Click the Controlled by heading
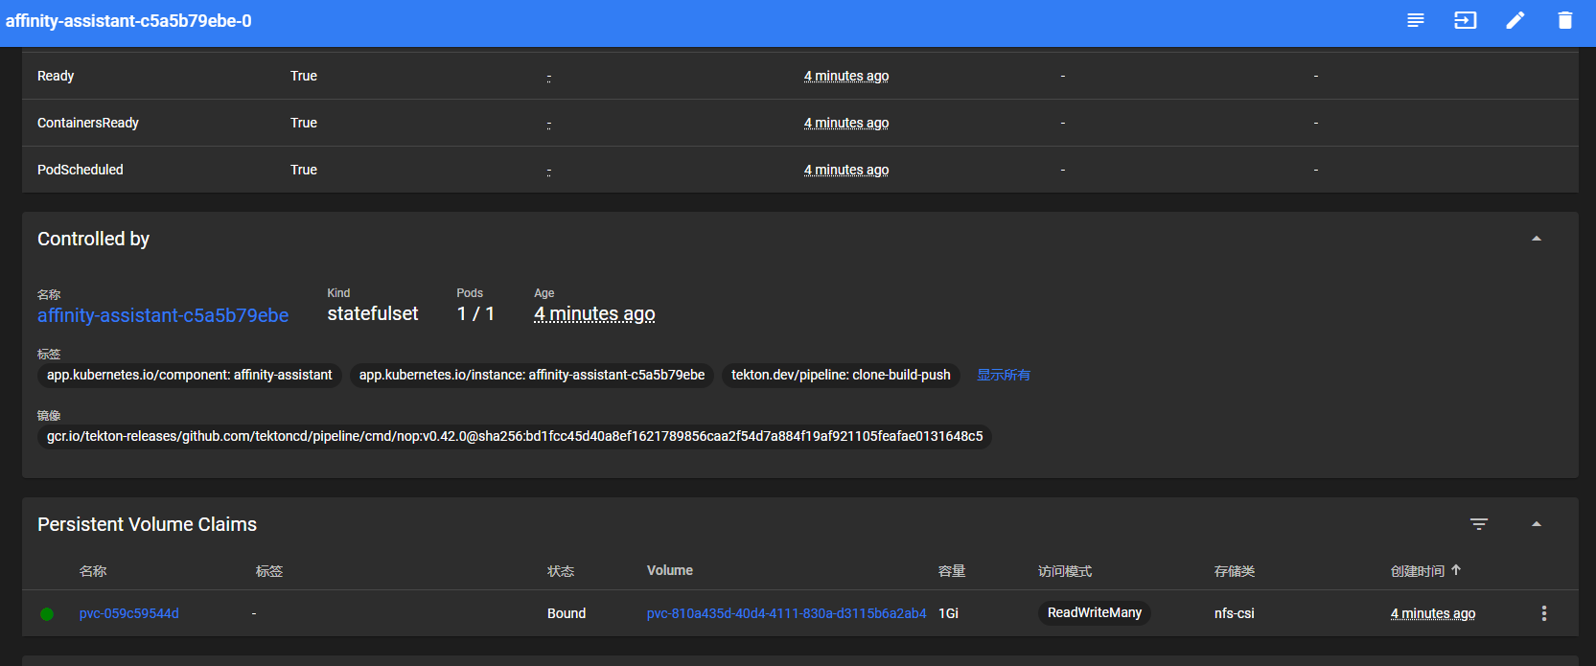Image resolution: width=1596 pixels, height=666 pixels. [93, 239]
